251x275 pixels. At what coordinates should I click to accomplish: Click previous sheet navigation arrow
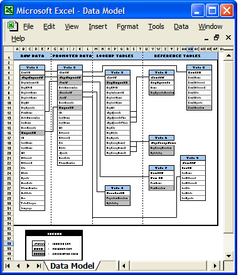[18, 266]
